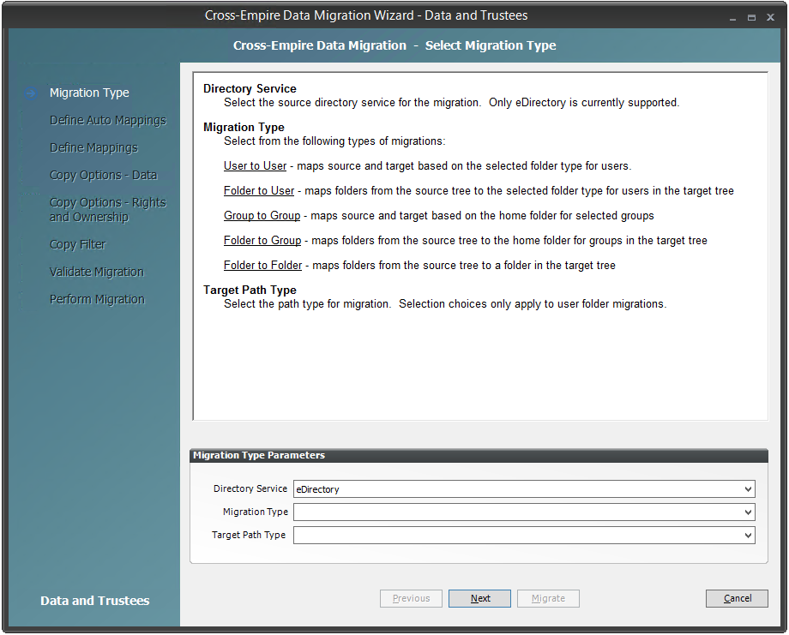Click the window title bar text
Screen dimensions: 789x635
point(366,15)
